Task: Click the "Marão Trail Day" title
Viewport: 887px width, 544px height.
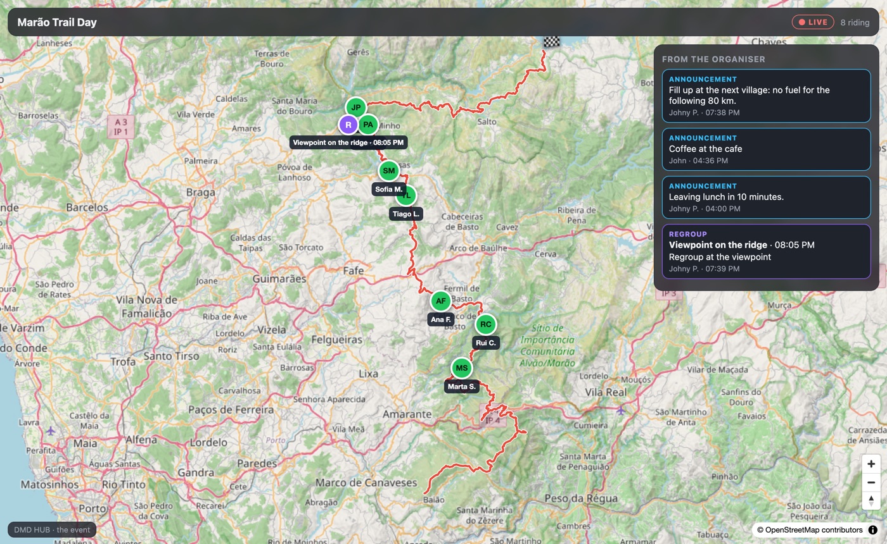Action: pos(57,22)
